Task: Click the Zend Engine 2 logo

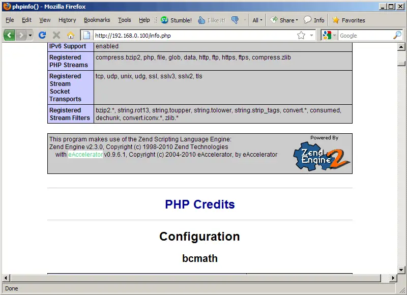Action: (x=322, y=157)
